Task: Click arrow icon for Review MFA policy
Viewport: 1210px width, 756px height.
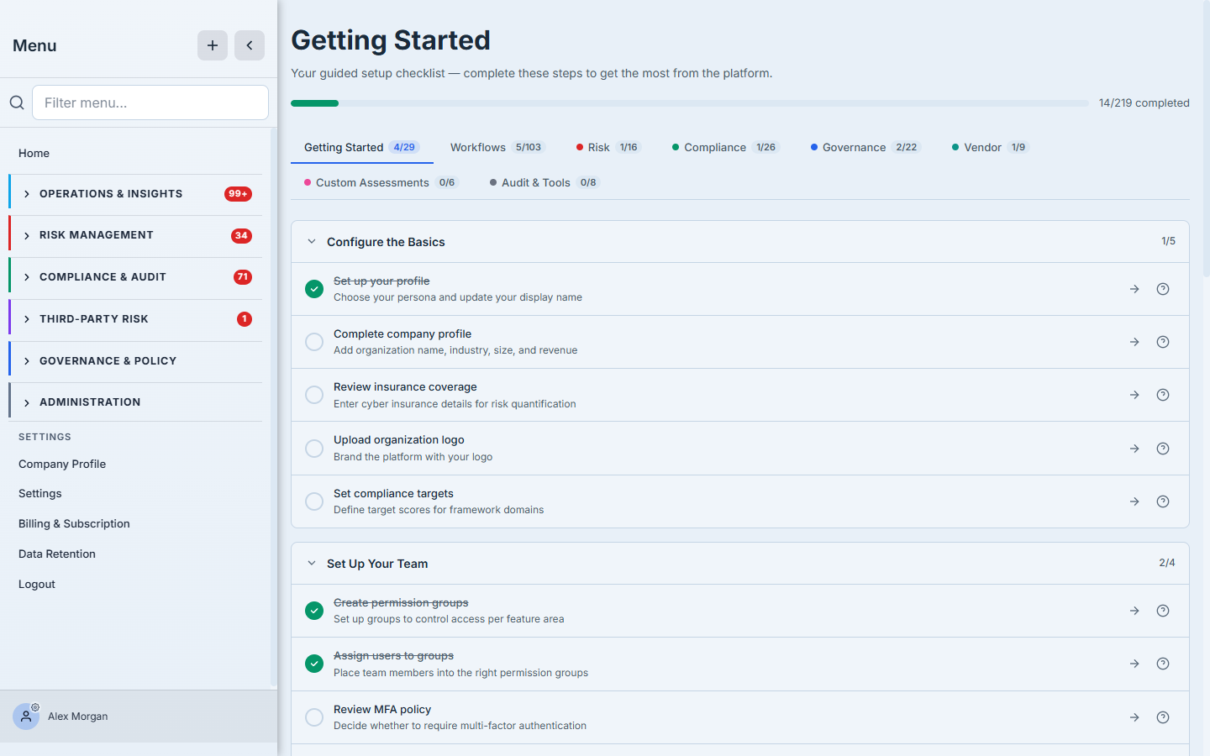Action: pos(1134,717)
